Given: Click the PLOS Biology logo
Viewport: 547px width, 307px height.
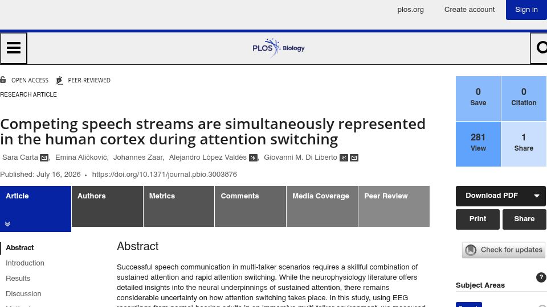Looking at the screenshot, I should tap(279, 48).
